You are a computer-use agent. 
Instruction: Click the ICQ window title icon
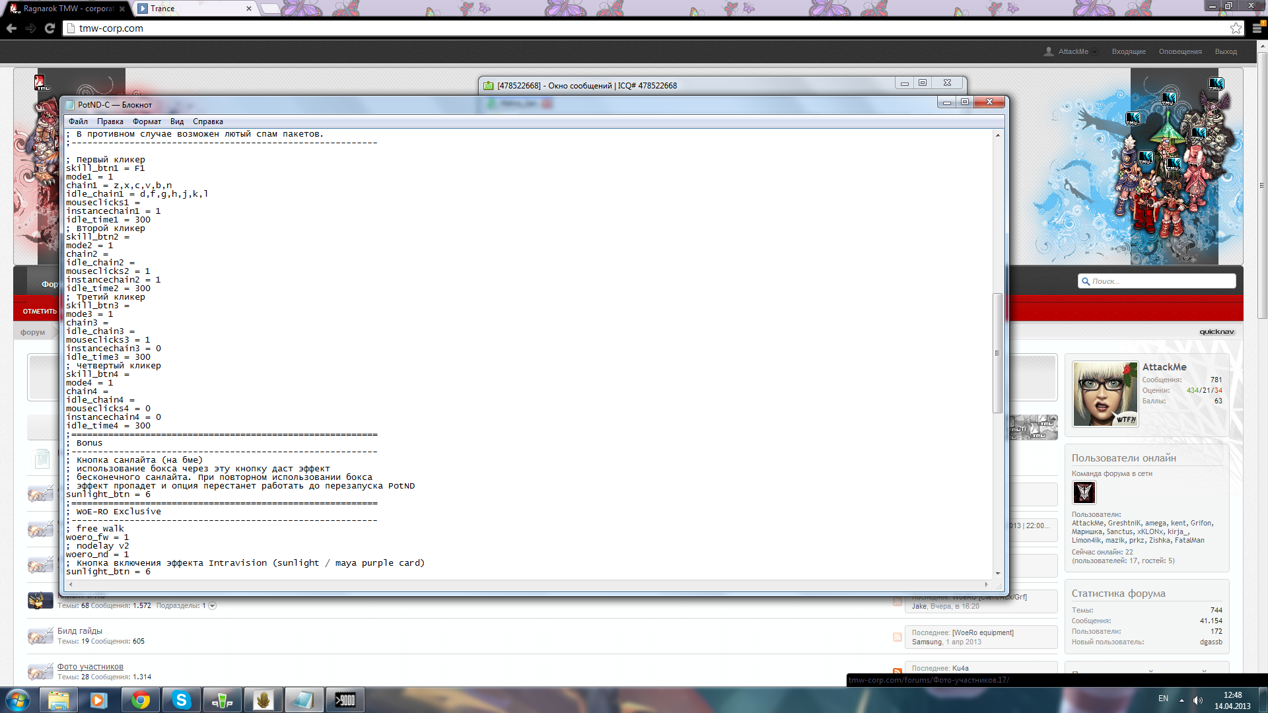488,86
